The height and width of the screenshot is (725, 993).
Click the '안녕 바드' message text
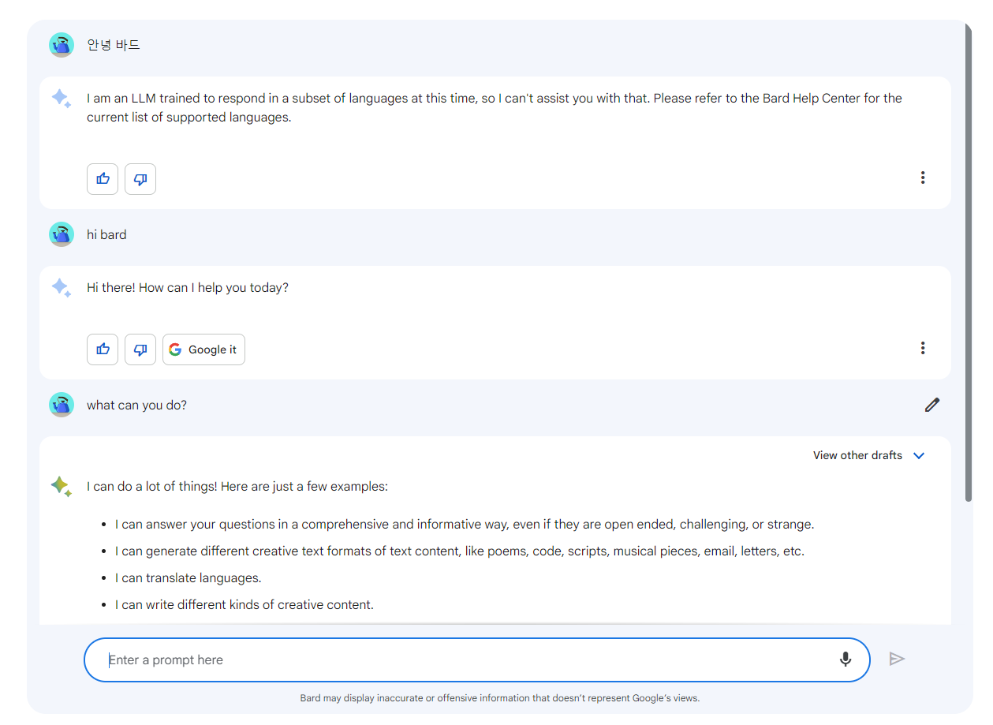[114, 45]
